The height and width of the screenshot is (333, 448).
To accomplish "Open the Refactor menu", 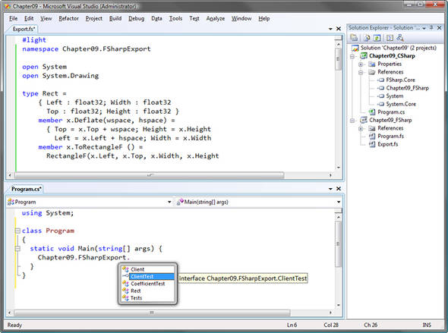I will pos(68,18).
